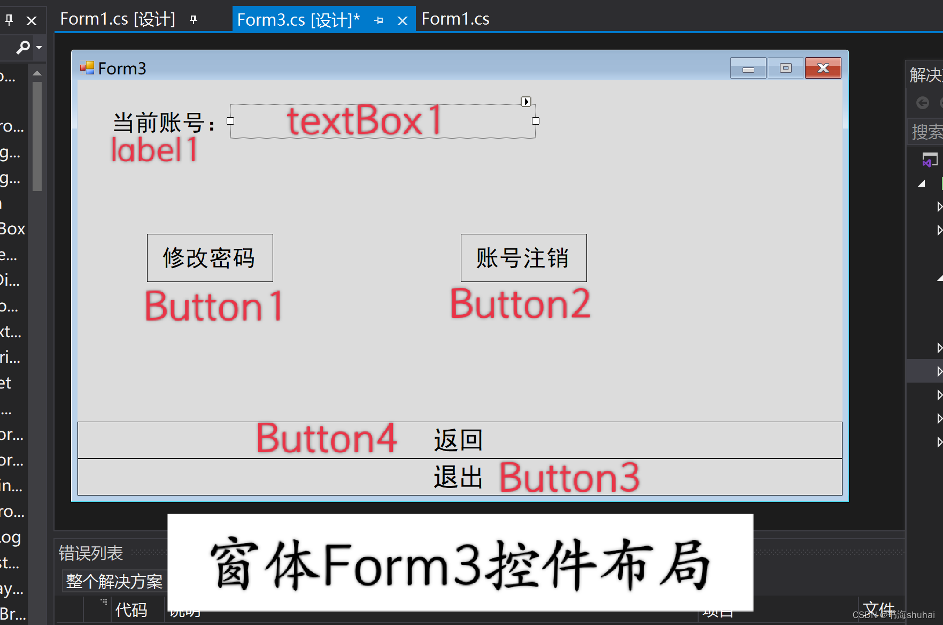Select the Box item in toolbox
This screenshot has width=943, height=625.
pyautogui.click(x=12, y=229)
